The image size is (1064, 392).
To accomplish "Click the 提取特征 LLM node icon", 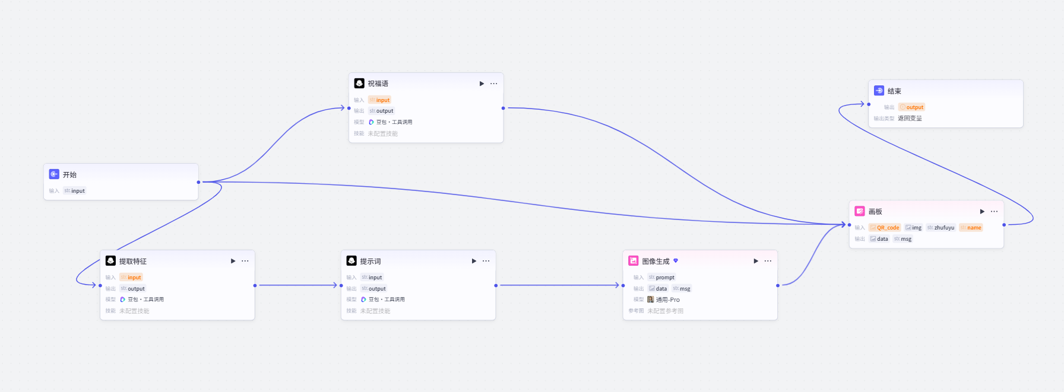I will [x=110, y=261].
